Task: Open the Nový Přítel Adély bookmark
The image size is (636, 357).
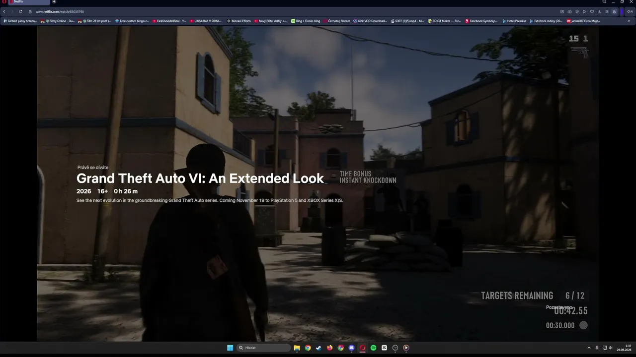Action: [271, 21]
